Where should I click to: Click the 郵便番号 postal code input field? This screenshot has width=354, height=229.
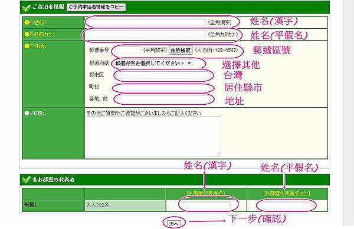pyautogui.click(x=127, y=50)
